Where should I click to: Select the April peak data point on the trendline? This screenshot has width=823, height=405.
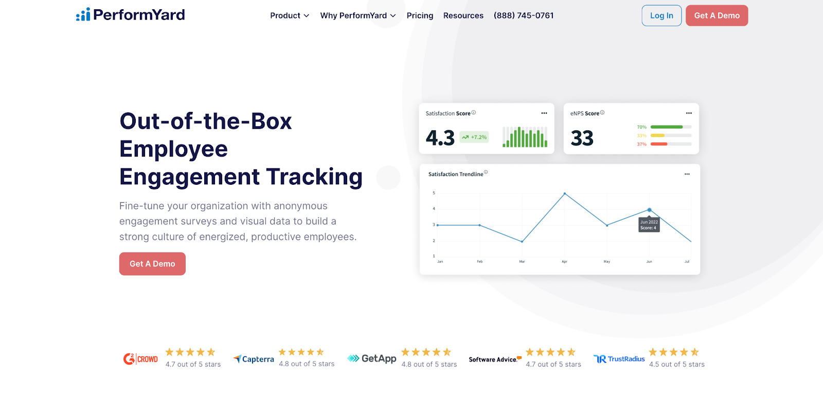565,194
